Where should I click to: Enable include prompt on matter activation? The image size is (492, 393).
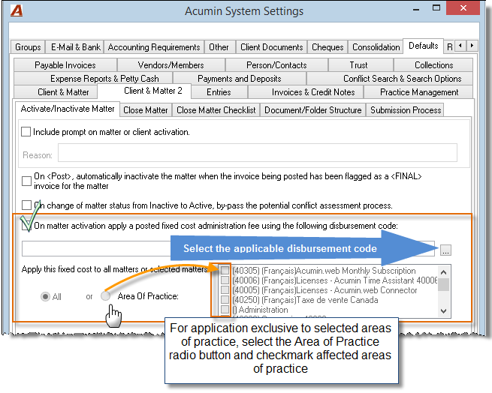tap(26, 132)
